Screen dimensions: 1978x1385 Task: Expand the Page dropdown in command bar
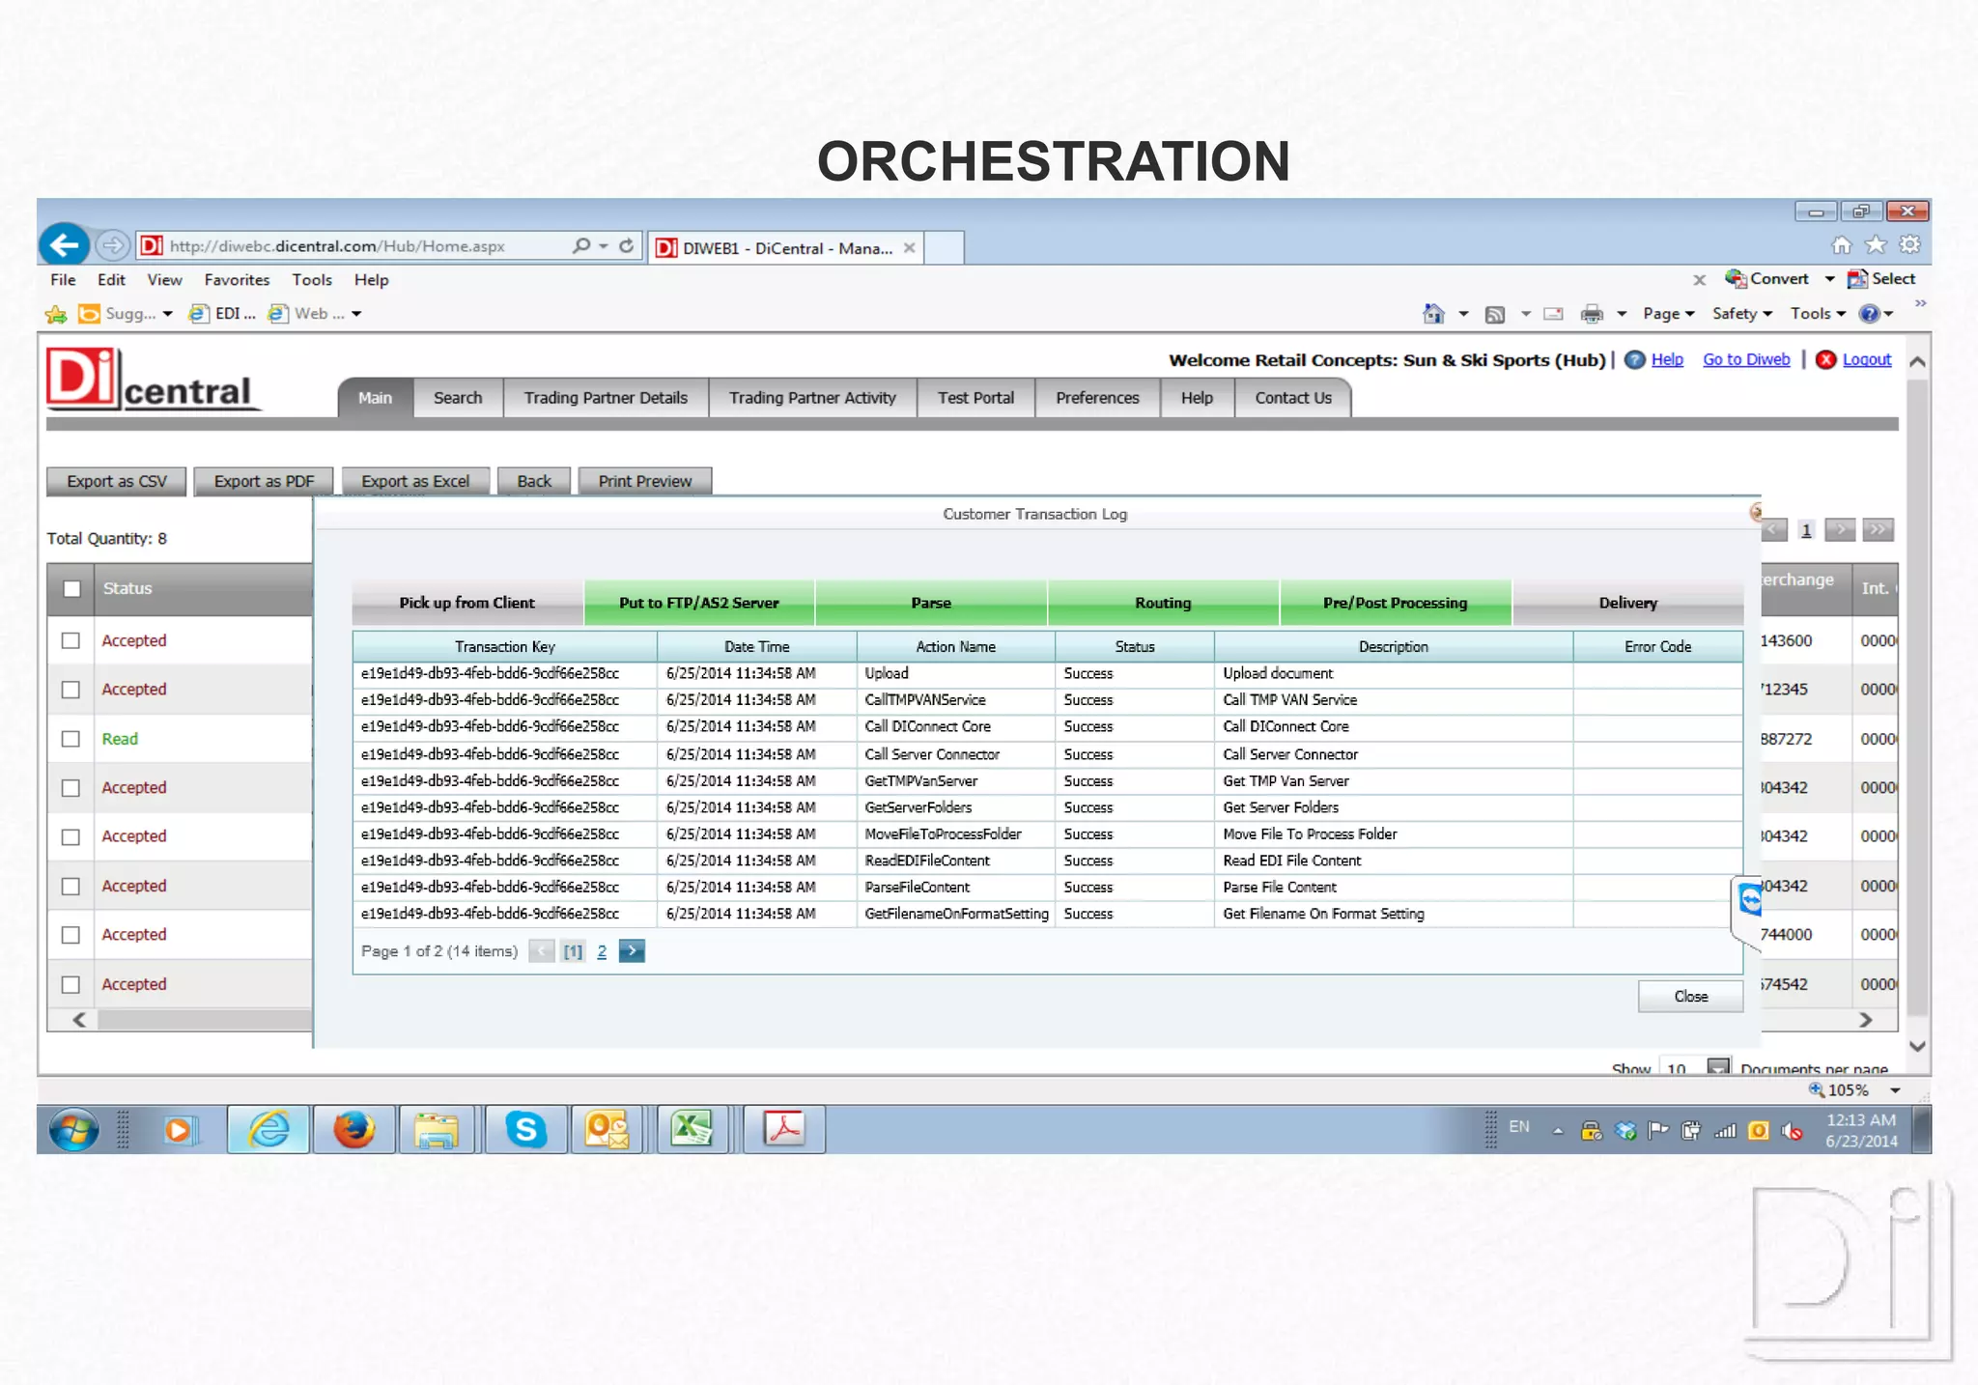(x=1669, y=314)
